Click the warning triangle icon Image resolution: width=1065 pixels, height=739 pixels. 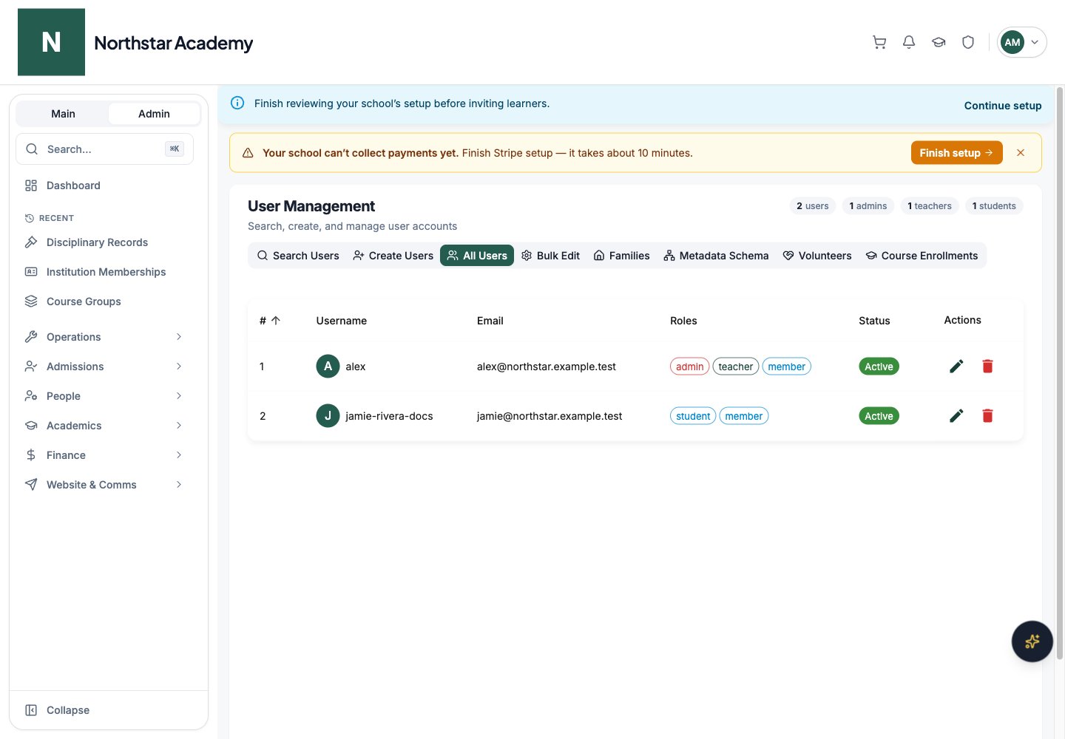(x=248, y=153)
